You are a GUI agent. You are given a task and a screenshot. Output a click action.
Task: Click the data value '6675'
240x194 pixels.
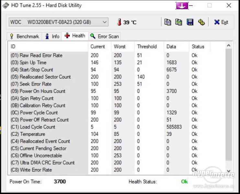172,70
